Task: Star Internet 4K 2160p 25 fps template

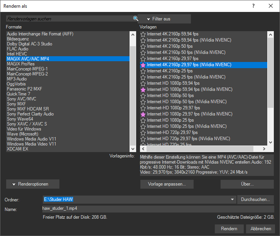Action: [143, 71]
